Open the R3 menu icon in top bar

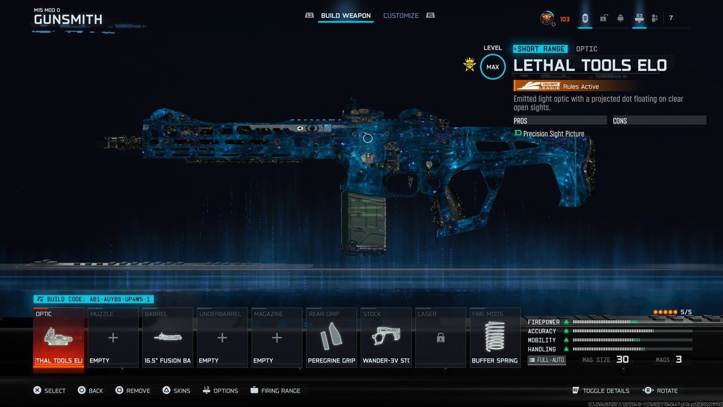click(639, 18)
